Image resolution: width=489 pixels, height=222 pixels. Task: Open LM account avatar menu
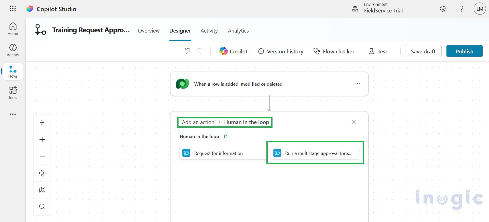tap(480, 9)
